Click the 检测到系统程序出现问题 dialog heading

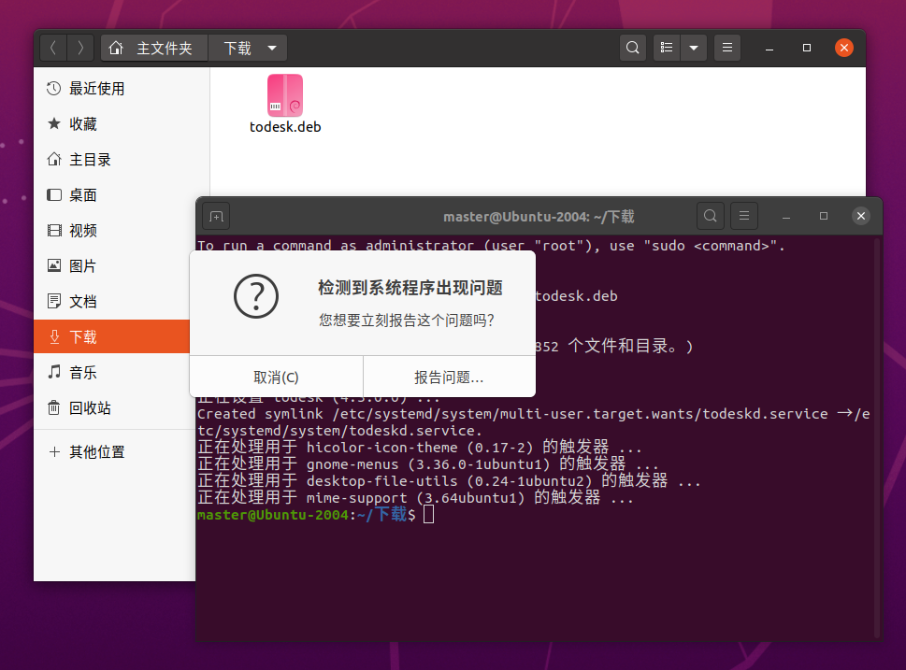[410, 288]
